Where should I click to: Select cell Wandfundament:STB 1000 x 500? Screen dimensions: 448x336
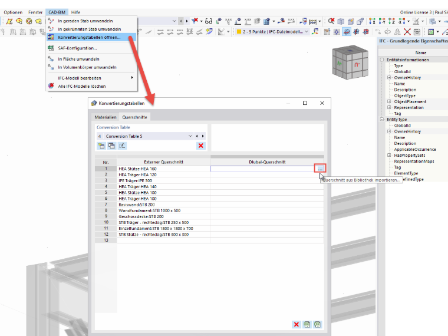163,210
